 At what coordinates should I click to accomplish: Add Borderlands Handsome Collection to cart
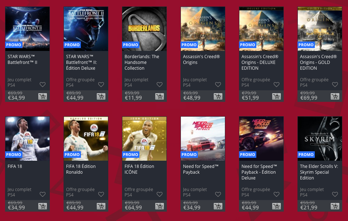click(x=159, y=96)
